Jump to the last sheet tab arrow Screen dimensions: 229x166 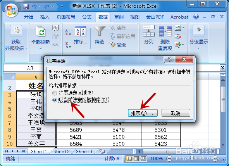pos(24,151)
